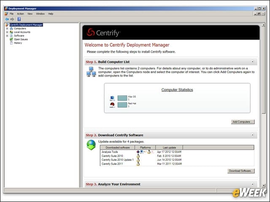
Task: Open the Help toolbar icon
Action: coord(19,19)
